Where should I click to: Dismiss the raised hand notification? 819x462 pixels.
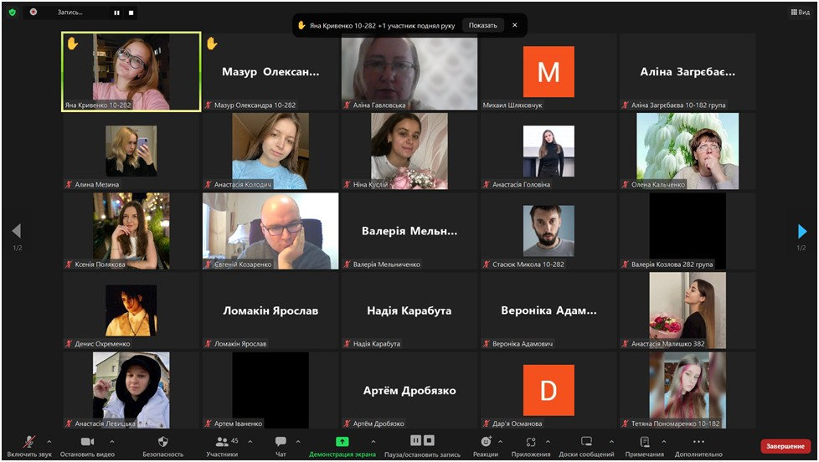coord(514,25)
